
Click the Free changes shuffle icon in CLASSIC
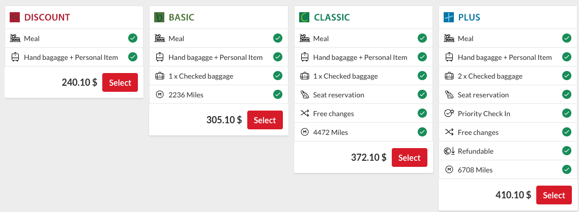tap(304, 114)
